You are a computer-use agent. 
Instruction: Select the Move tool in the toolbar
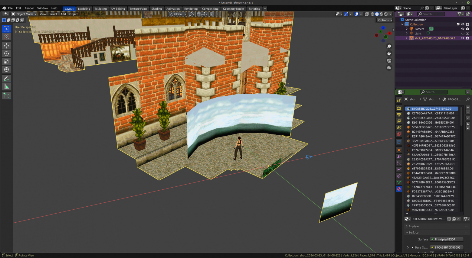pyautogui.click(x=6, y=45)
